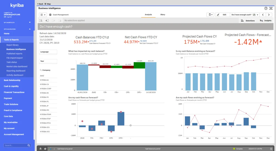Viewport: 276px width, 151px height.
Task: Open Activity dashboard
Action: [15, 75]
